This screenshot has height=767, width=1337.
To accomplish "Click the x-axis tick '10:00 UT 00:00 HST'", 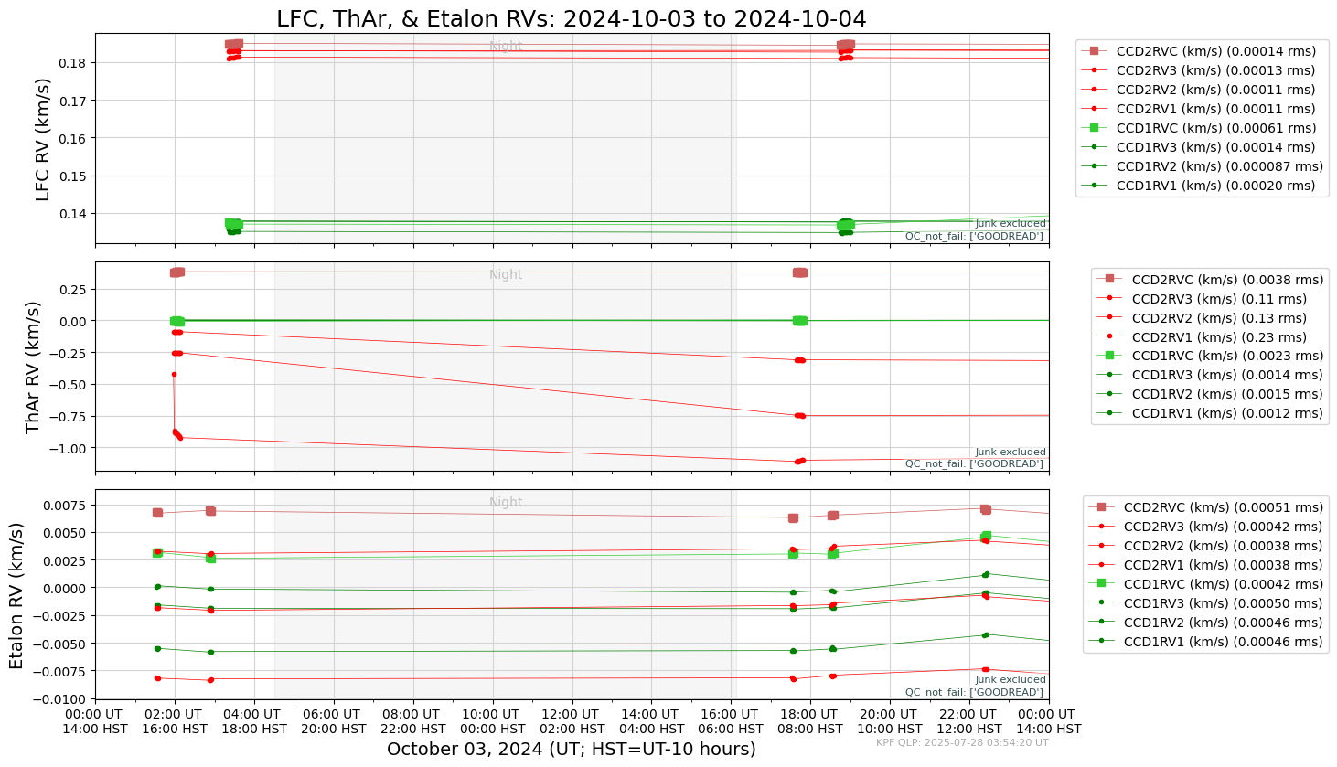I will tap(492, 721).
